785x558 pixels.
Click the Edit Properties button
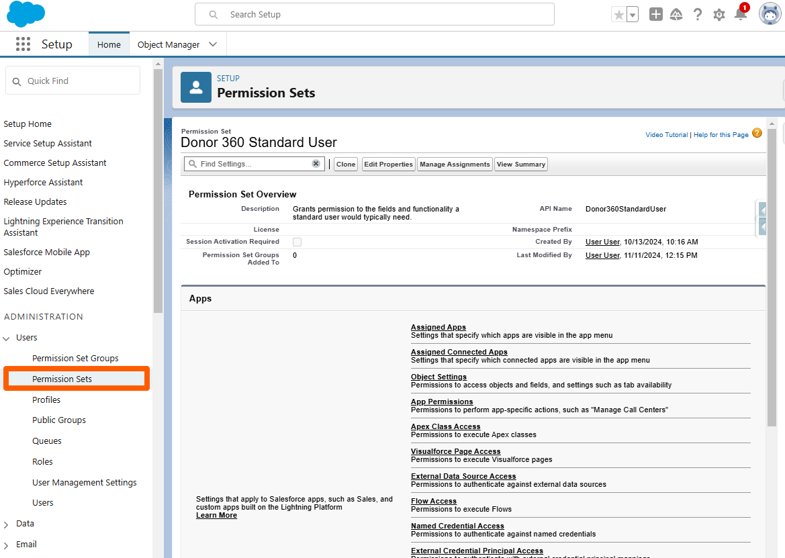[x=388, y=164]
